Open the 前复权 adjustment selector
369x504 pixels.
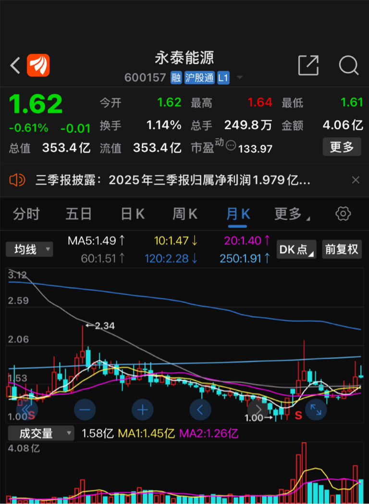coord(342,249)
